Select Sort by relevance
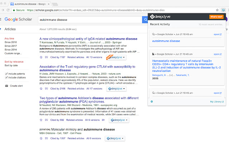229x143 pixels. coord(14,62)
